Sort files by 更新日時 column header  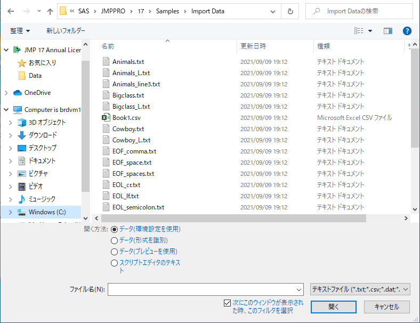253,46
